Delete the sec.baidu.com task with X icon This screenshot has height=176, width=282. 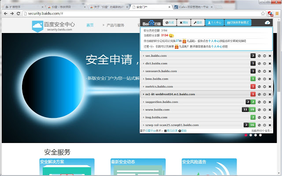click(270, 56)
